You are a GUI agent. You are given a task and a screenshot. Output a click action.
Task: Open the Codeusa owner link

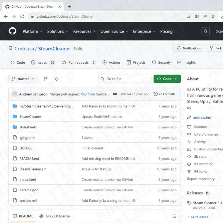pyautogui.click(x=24, y=49)
